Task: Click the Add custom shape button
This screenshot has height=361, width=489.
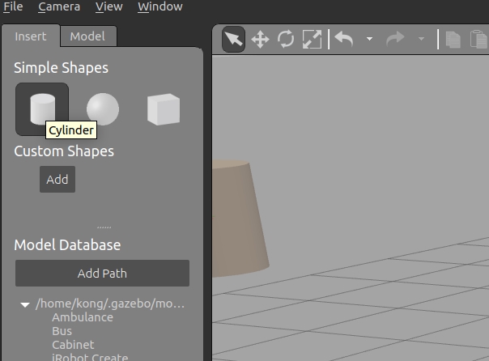Action: pos(57,180)
